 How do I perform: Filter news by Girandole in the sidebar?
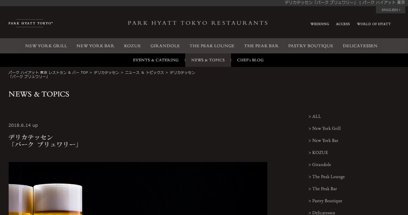pyautogui.click(x=319, y=165)
